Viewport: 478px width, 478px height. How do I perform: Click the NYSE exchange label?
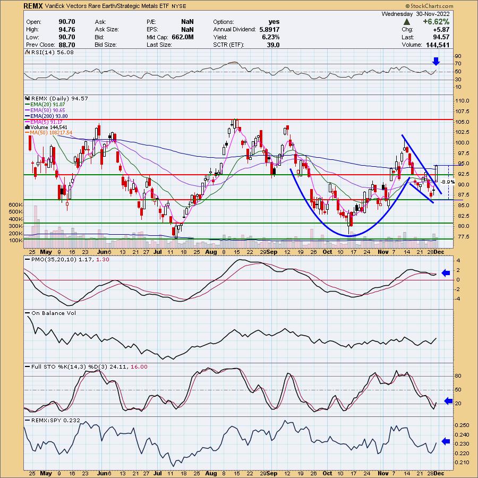point(178,6)
